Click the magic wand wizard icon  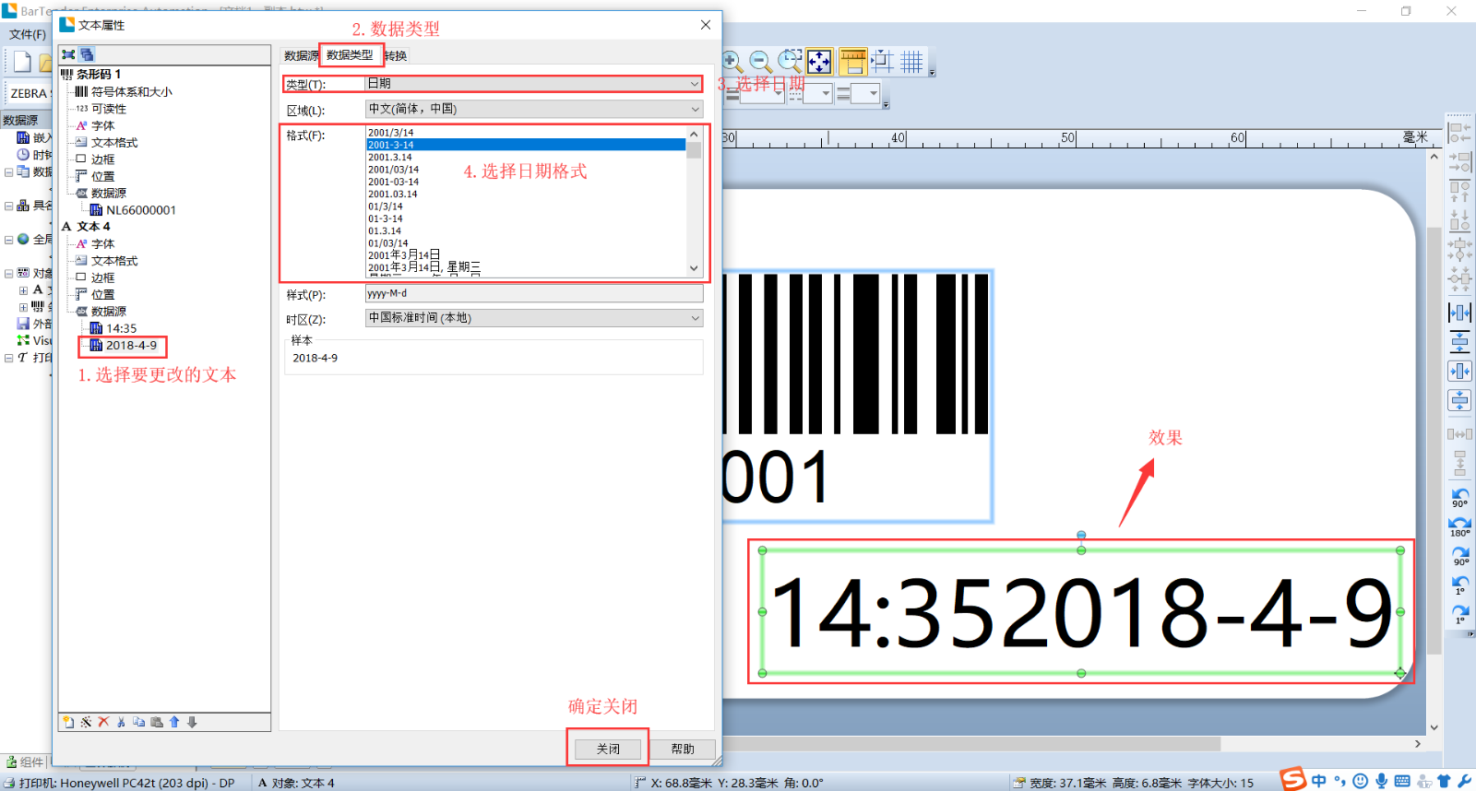coord(86,722)
